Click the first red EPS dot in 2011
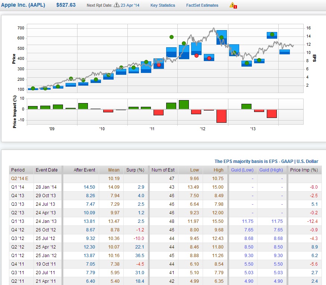The height and width of the screenshot is (285, 326). 159,65
